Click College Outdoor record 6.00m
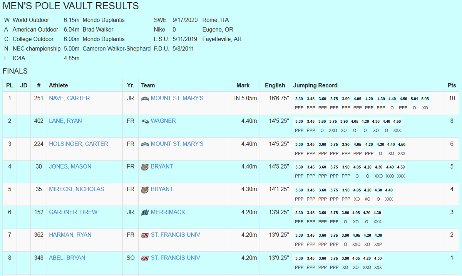Viewport: 462px width, 276px height. point(72,39)
